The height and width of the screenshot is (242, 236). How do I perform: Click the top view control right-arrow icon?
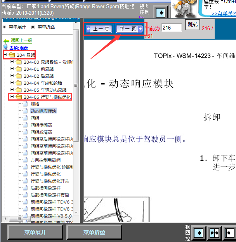point(161,12)
